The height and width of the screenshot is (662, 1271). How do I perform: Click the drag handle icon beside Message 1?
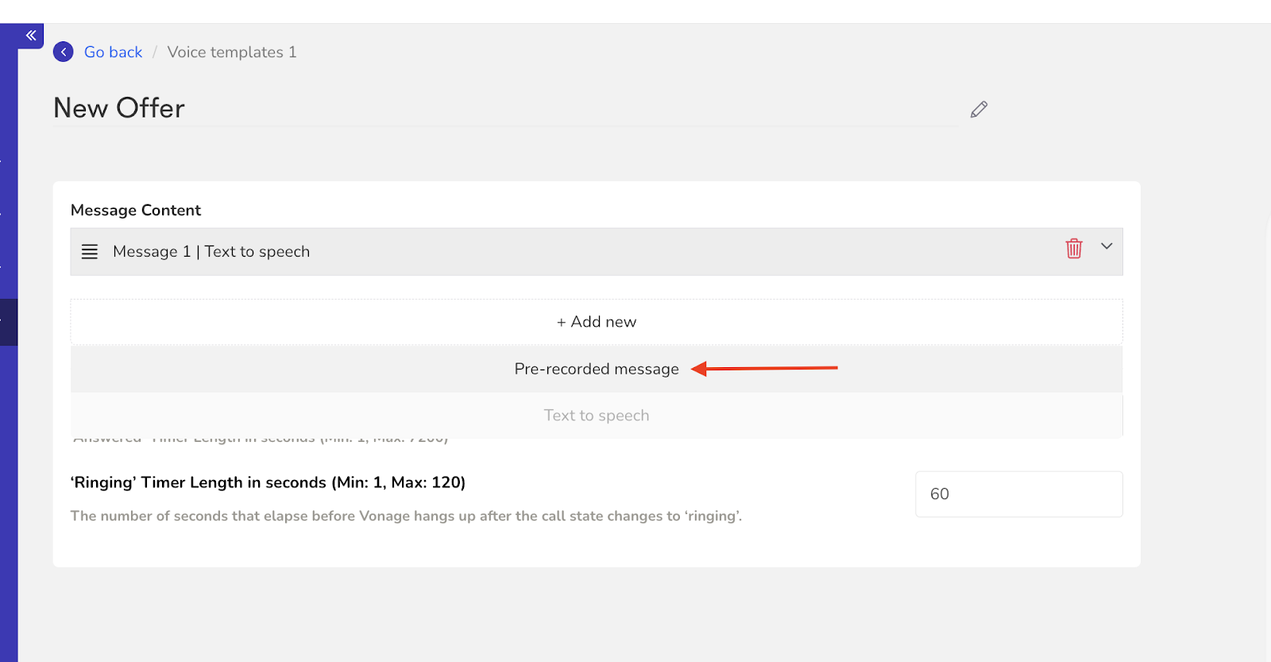[89, 251]
